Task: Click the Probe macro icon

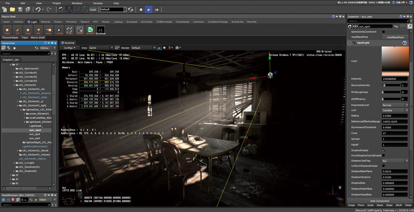Action: [69, 29]
